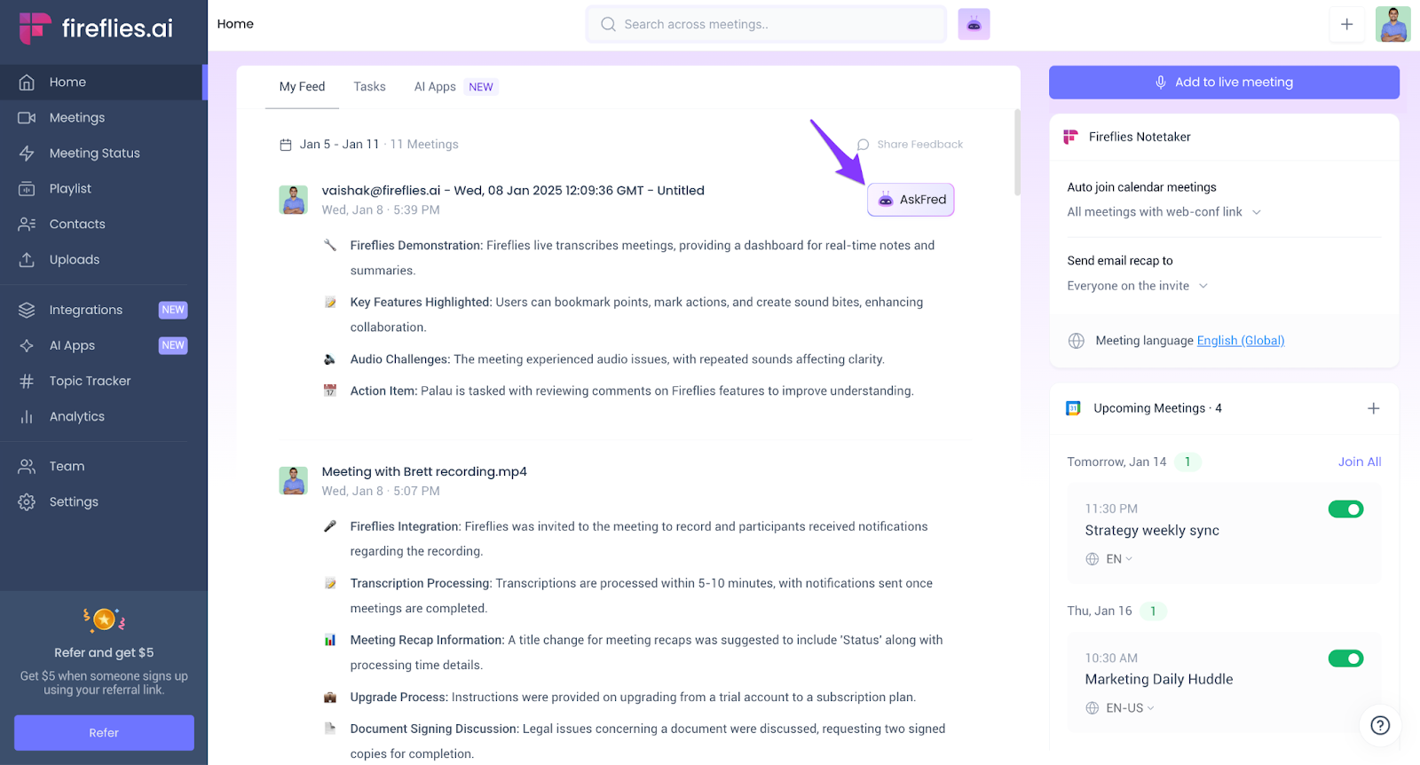Click Add to live meeting button
The width and height of the screenshot is (1420, 765).
click(x=1224, y=82)
